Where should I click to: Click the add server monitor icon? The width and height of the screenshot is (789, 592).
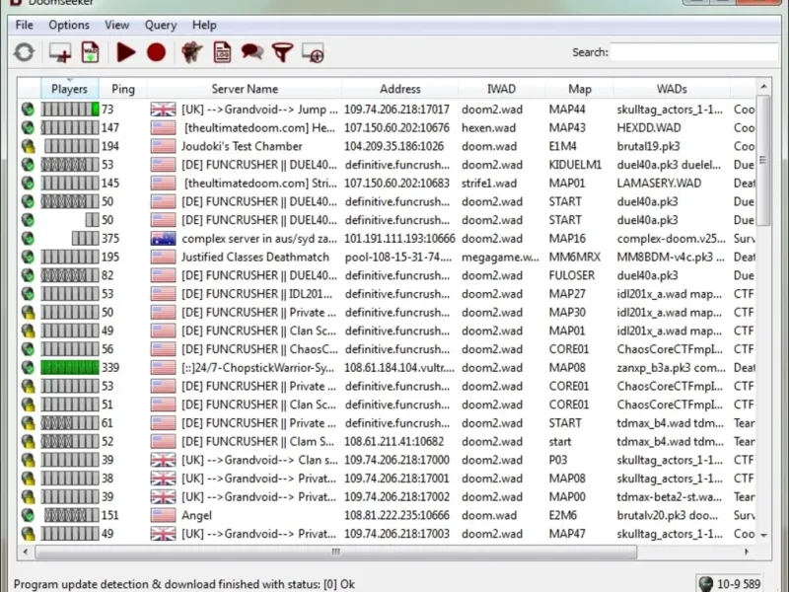(x=60, y=52)
